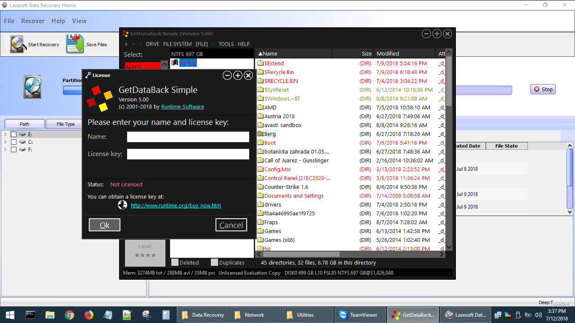Click the License key input field
575x323 pixels.
pyautogui.click(x=188, y=154)
